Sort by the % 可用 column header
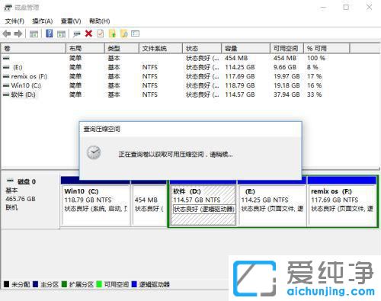Viewport: 381px width, 301px height. point(327,48)
